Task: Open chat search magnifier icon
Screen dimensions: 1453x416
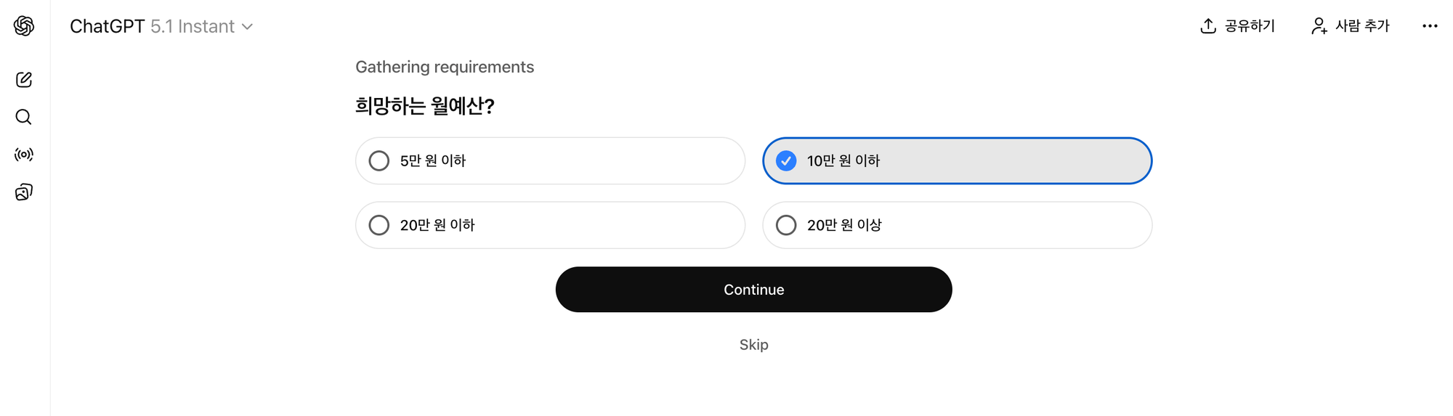Action: pos(24,117)
